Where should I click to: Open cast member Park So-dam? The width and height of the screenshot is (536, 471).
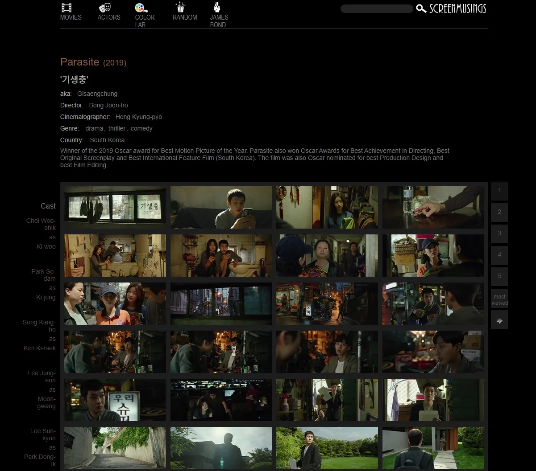point(43,275)
